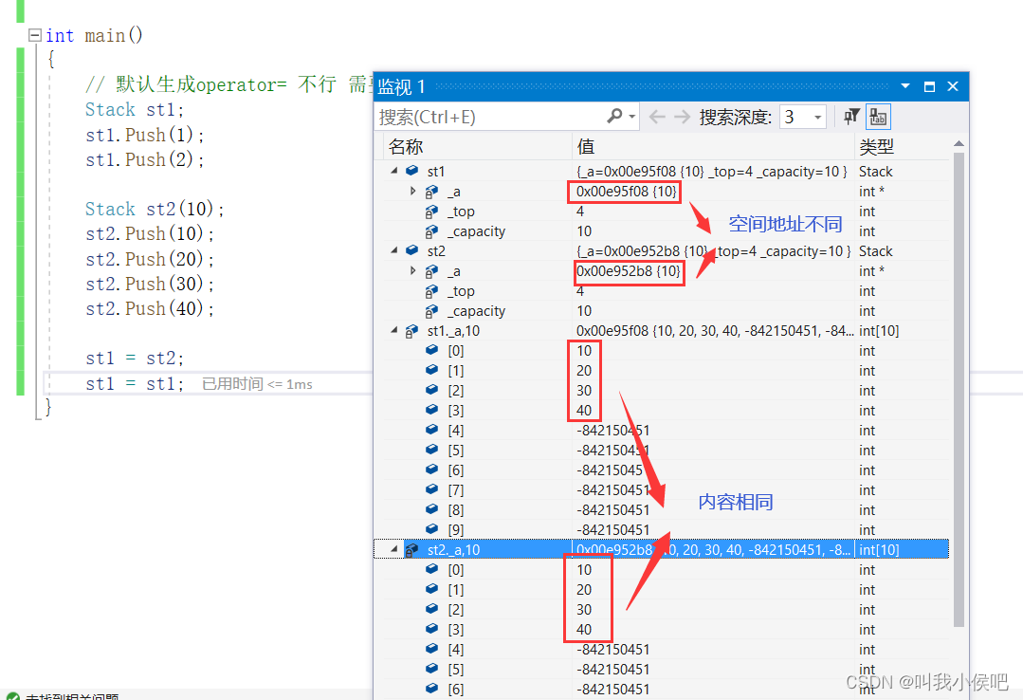Click the 'st1 = st2;' code line
Image resolution: width=1023 pixels, height=700 pixels.
[x=135, y=358]
